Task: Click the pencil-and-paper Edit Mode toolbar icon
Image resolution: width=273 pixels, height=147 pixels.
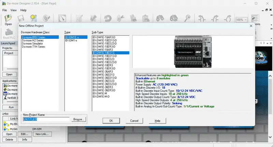Action: coord(80,18)
